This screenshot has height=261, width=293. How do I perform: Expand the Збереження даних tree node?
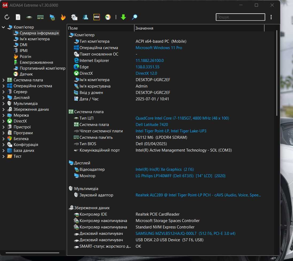pyautogui.click(x=3, y=109)
